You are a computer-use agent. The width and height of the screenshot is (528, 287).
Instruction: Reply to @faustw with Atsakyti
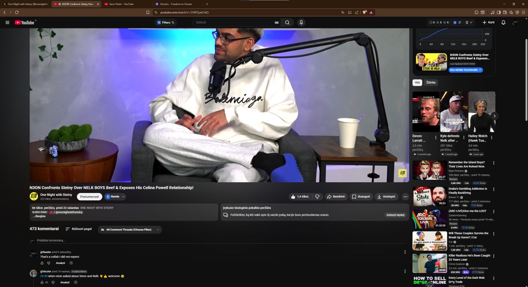60,263
